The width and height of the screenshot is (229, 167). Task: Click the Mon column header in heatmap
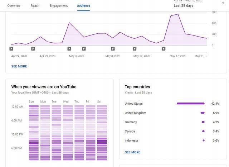click(43, 101)
